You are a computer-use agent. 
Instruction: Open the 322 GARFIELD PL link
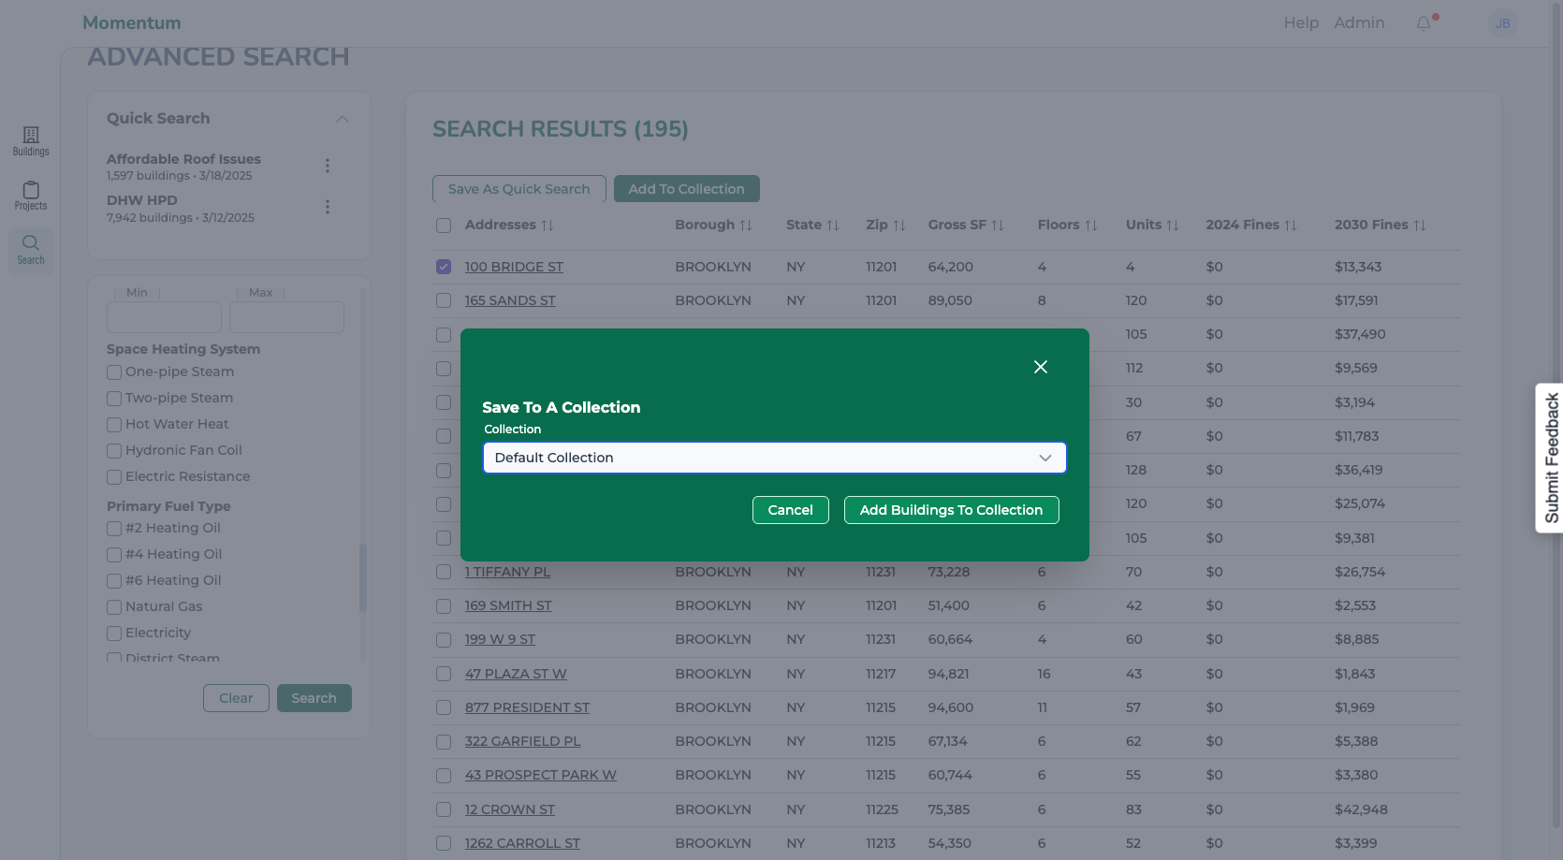tap(522, 741)
